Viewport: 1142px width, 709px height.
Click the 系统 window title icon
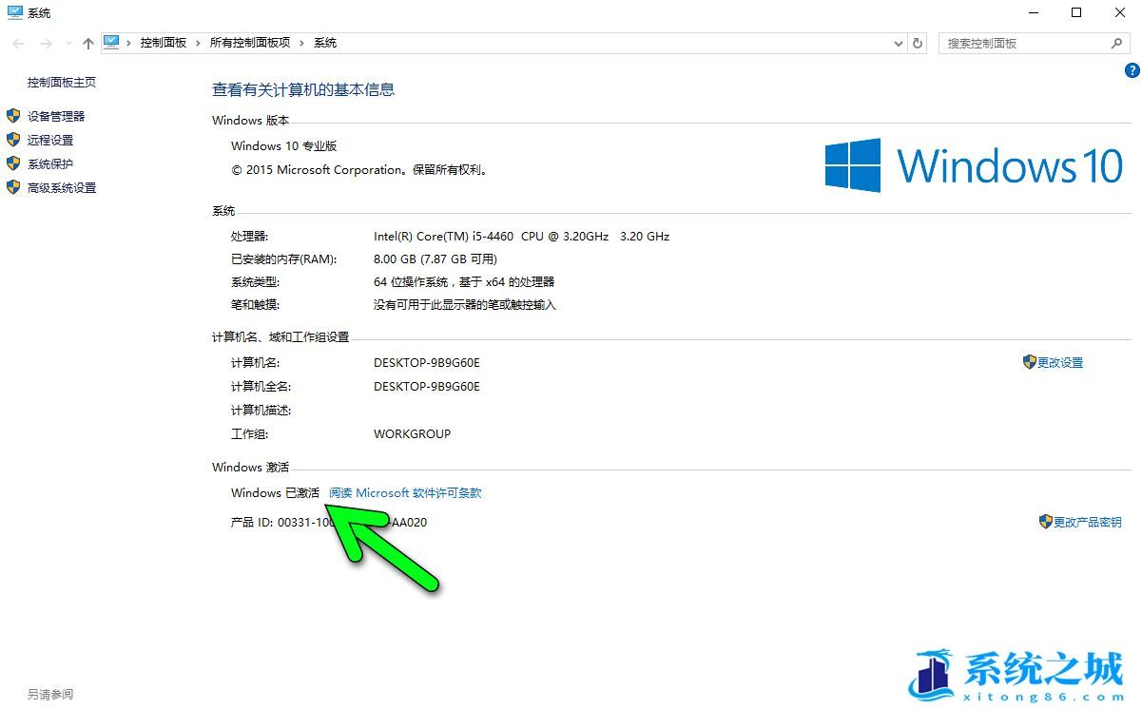[14, 12]
